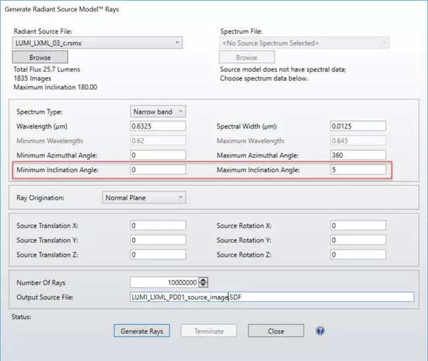428x361 pixels.
Task: Focus the Source Translation Z field
Action: pos(158,254)
